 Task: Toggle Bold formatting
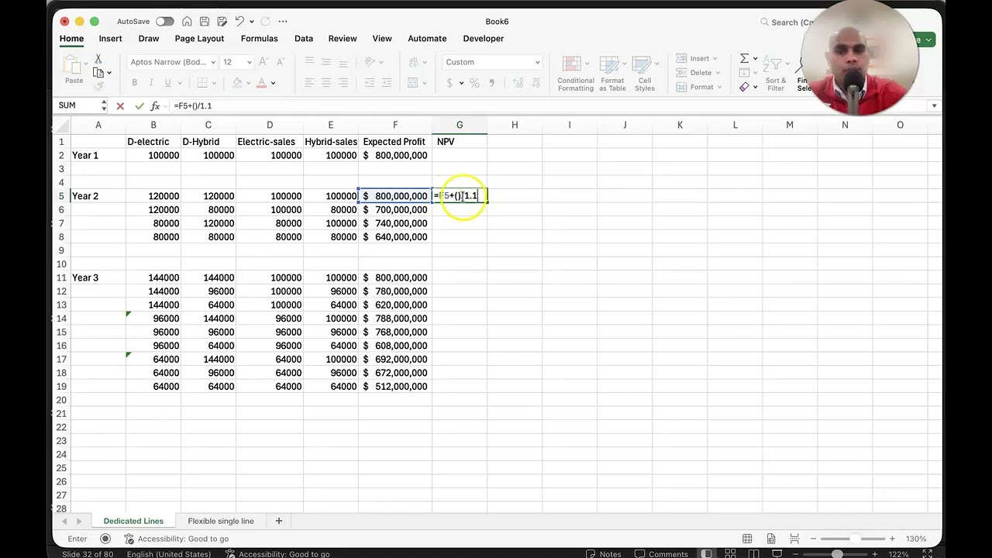tap(134, 83)
